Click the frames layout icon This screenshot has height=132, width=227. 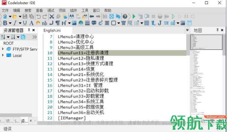click(x=189, y=23)
